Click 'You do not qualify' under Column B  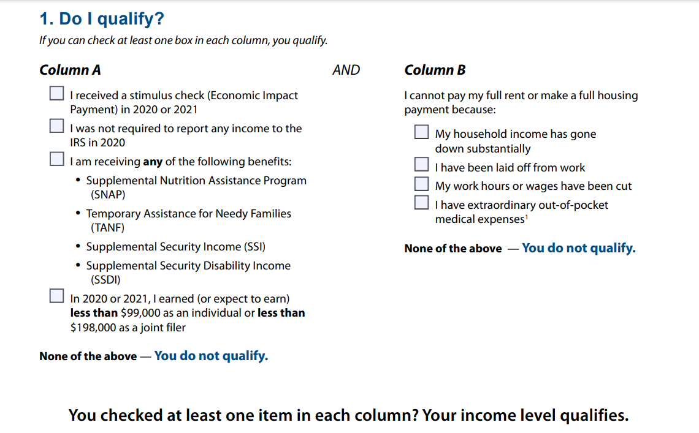point(579,248)
